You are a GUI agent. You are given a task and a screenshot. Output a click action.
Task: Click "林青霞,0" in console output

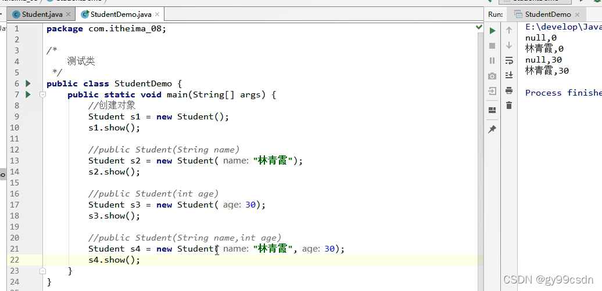tap(544, 49)
